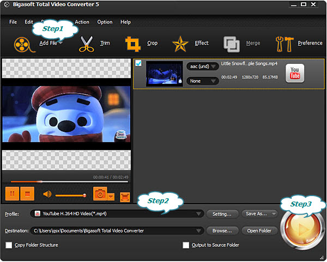Click the playback time 00:00:41 / 00:02:49
This screenshot has width=327, height=262.
111,177
